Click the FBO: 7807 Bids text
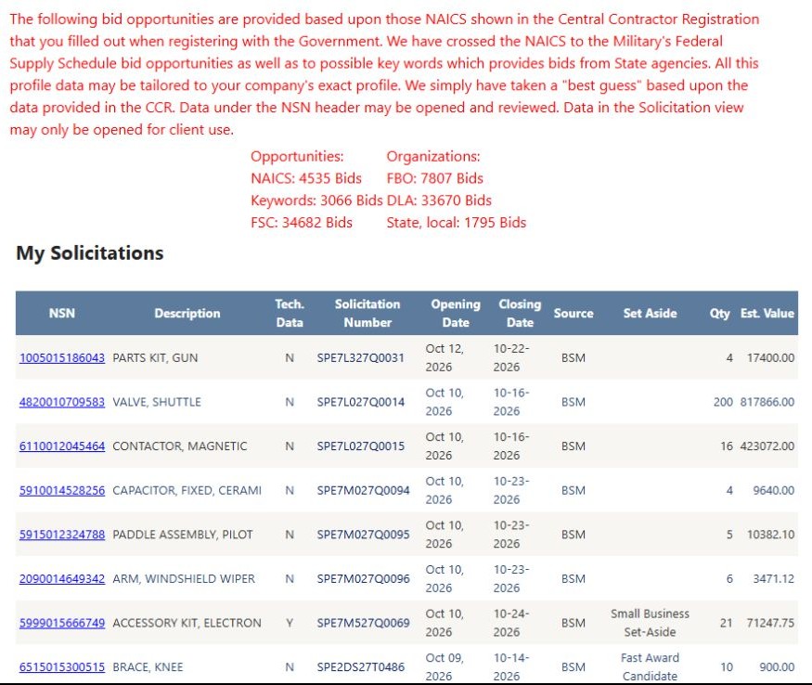The image size is (812, 685). click(434, 178)
